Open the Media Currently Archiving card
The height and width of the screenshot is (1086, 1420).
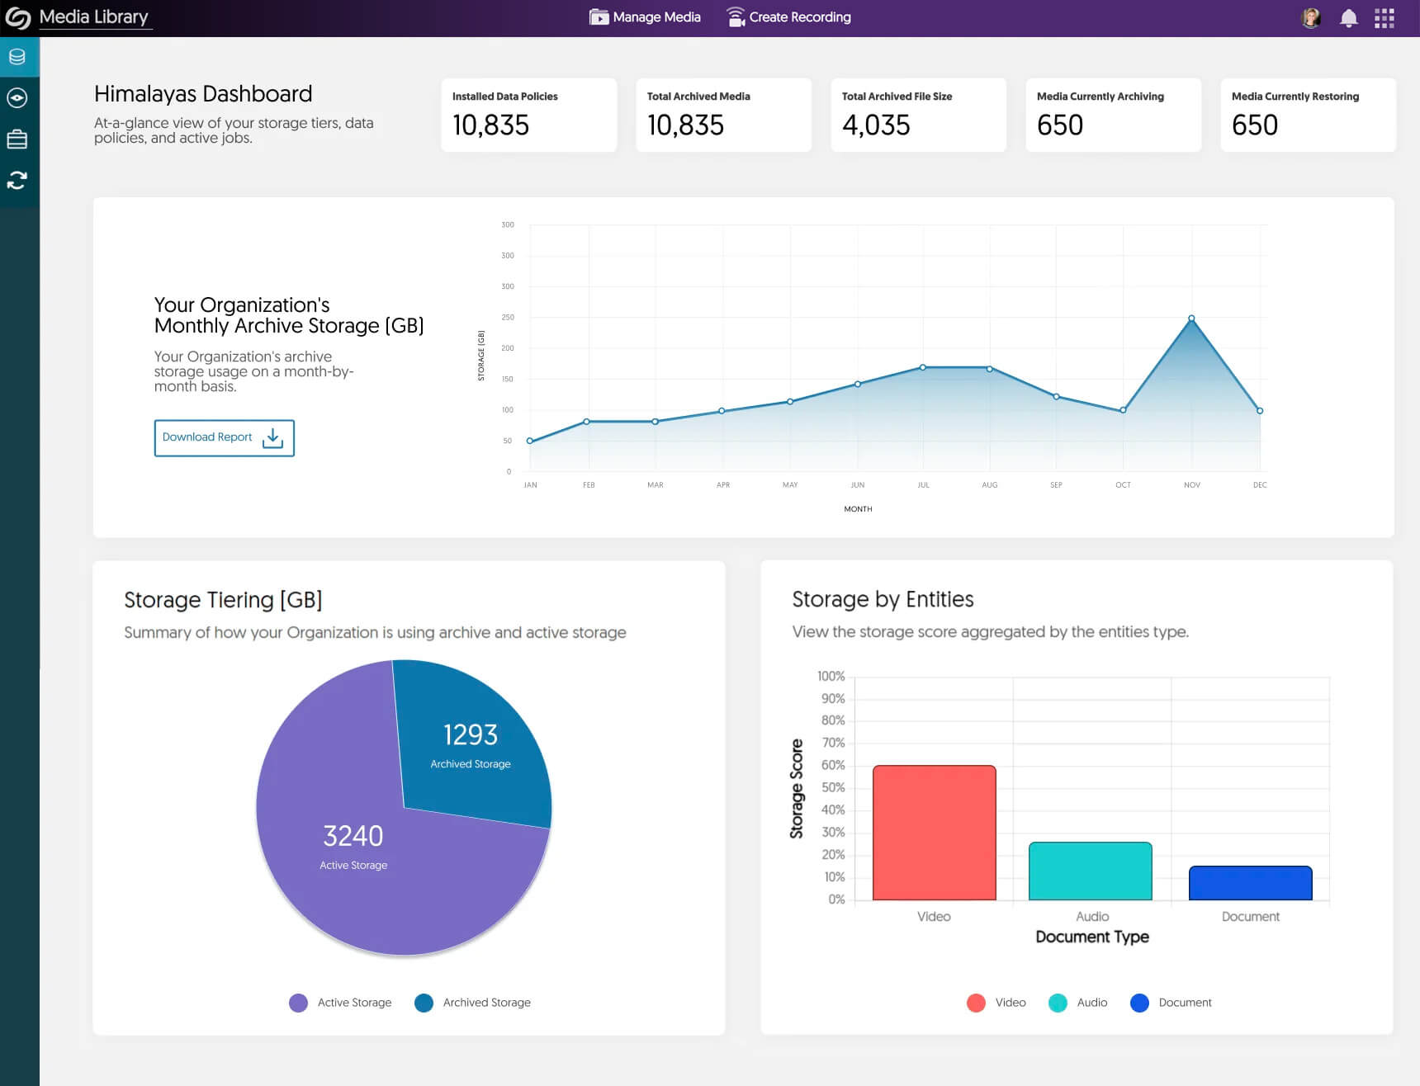[x=1114, y=115]
